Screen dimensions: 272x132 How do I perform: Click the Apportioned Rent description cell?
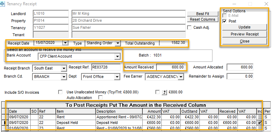coord(119,117)
